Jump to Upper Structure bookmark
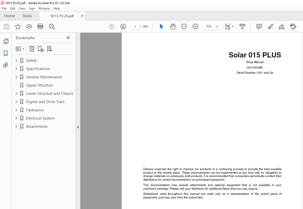 click(39, 85)
